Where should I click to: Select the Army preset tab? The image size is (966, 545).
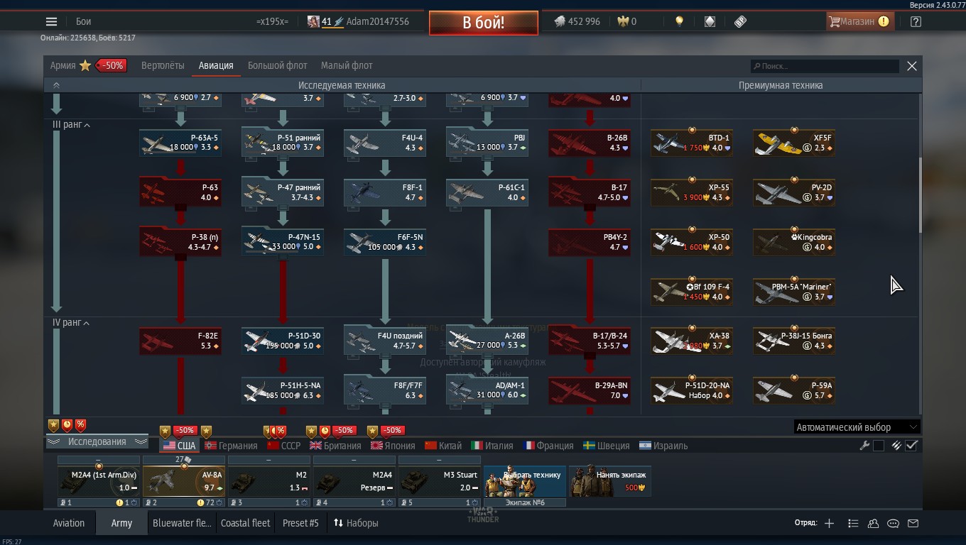click(121, 523)
